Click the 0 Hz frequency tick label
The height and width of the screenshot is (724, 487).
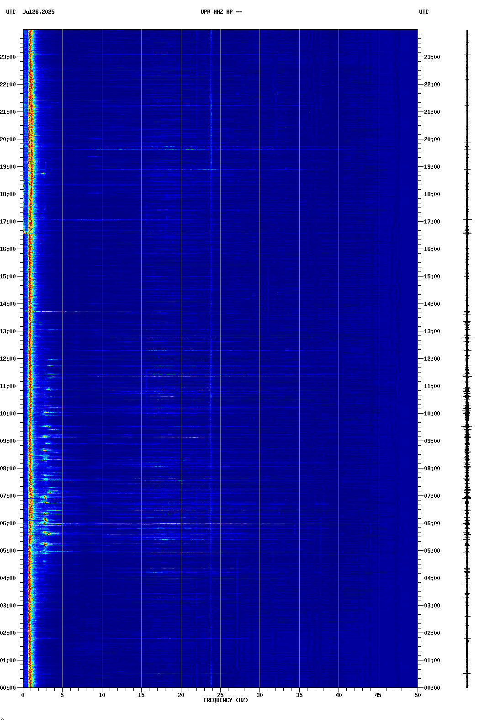(x=23, y=695)
